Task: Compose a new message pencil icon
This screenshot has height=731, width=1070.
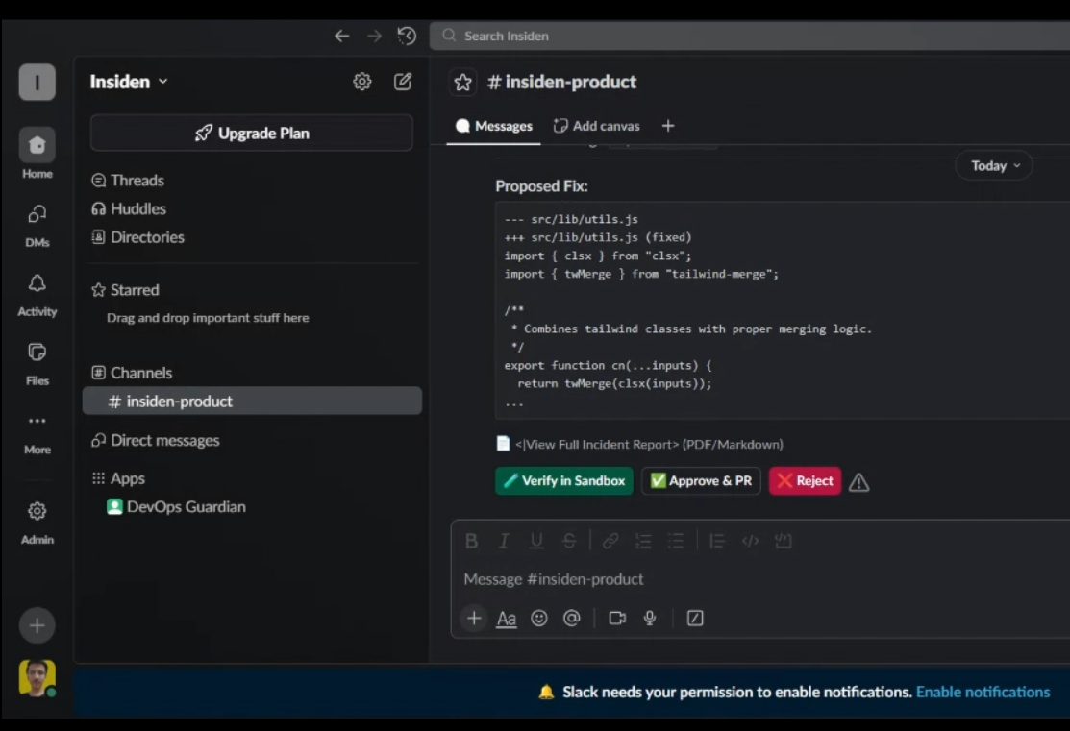Action: tap(403, 82)
